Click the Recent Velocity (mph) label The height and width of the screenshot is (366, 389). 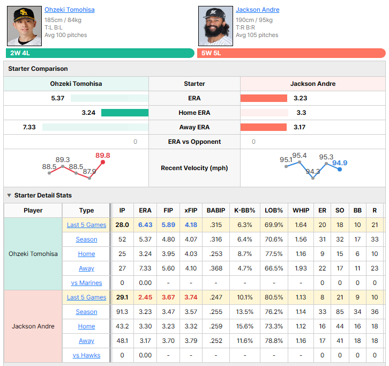pyautogui.click(x=194, y=168)
